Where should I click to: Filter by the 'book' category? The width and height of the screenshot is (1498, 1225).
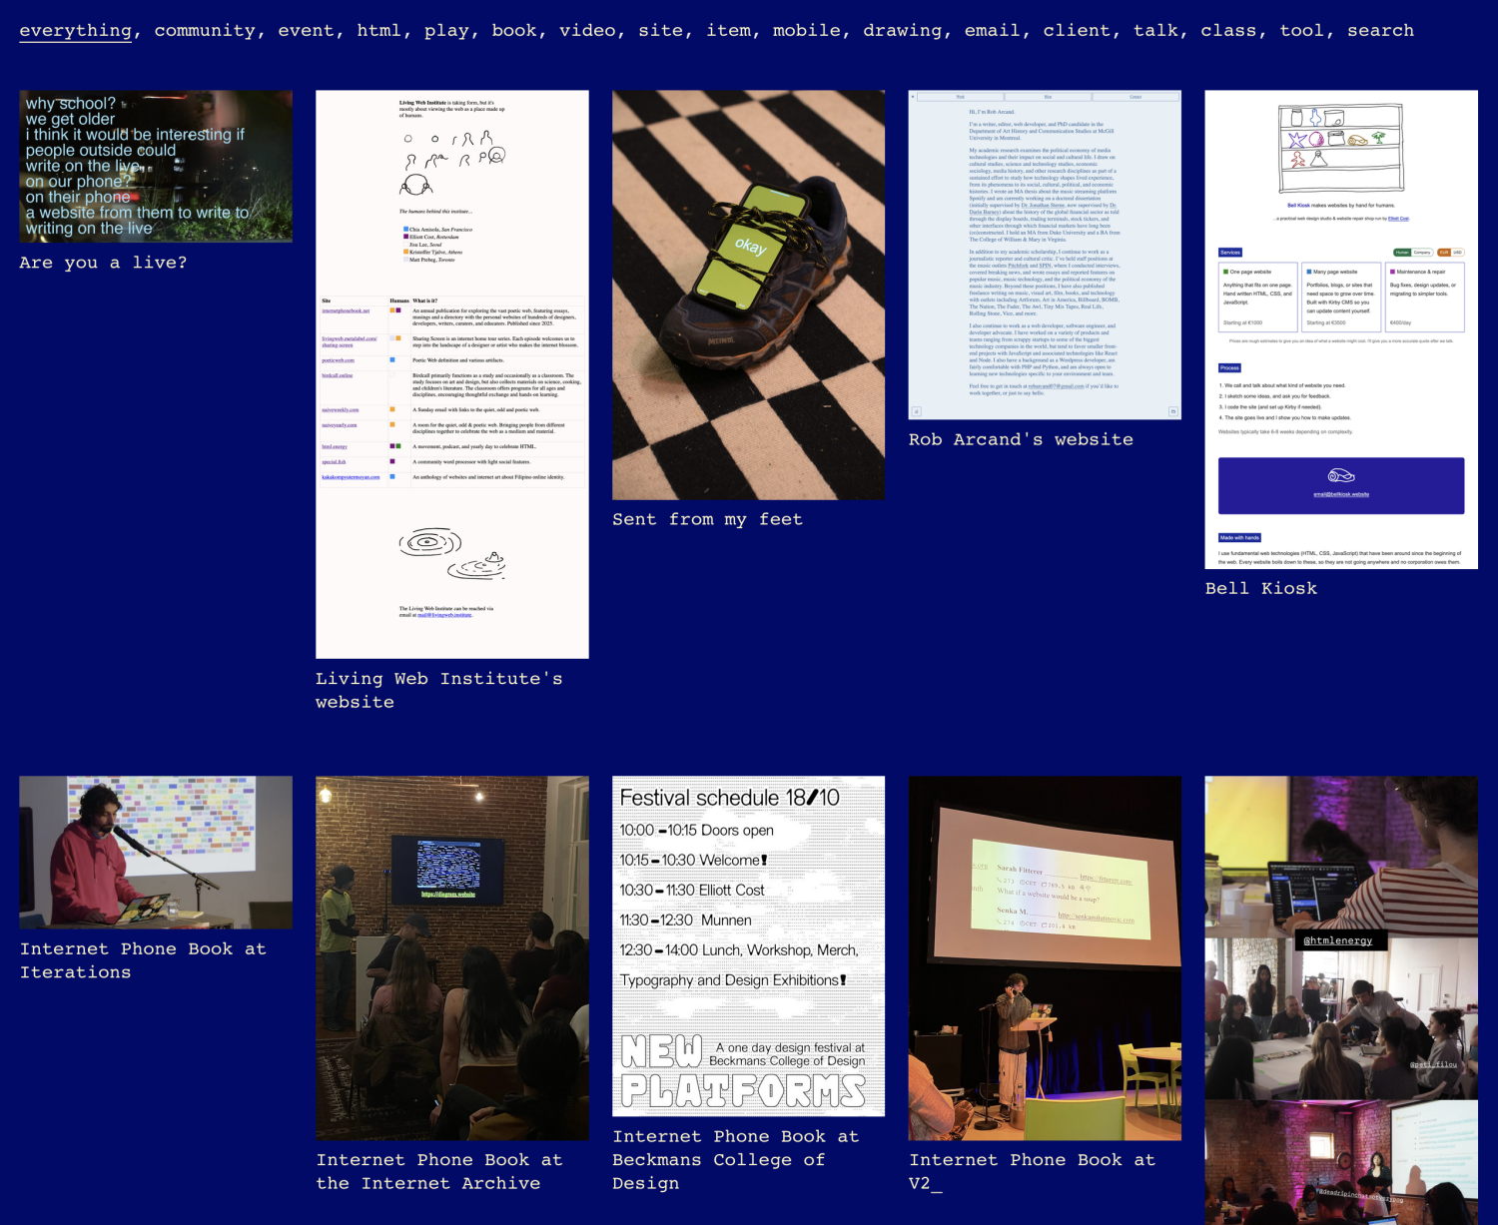click(514, 31)
